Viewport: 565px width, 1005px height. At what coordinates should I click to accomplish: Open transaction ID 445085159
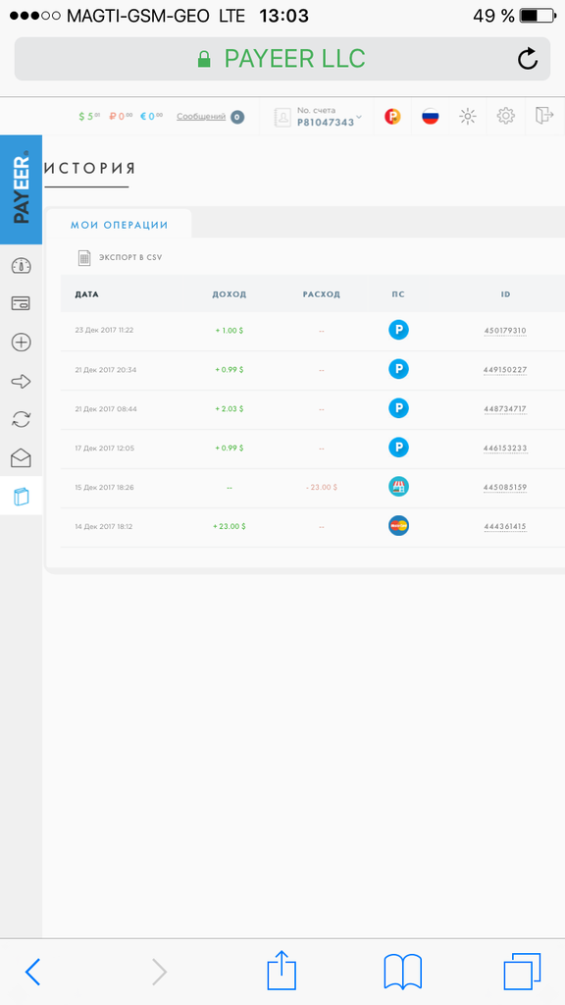pos(505,488)
